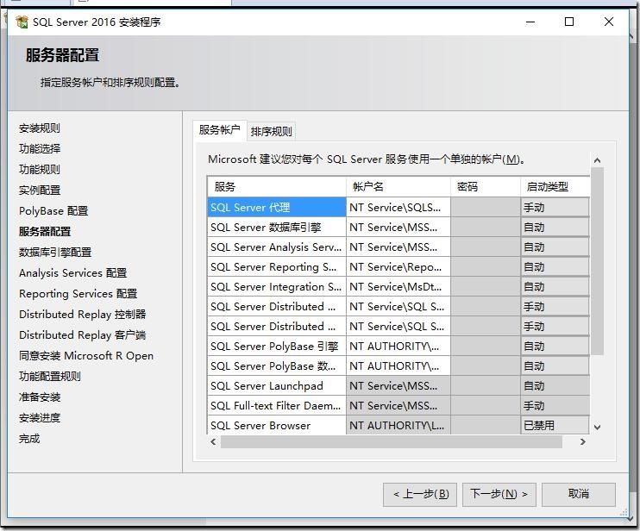This screenshot has height=531, width=640.
Task: Click 功能选择 step in sidebar
Action: (40, 149)
